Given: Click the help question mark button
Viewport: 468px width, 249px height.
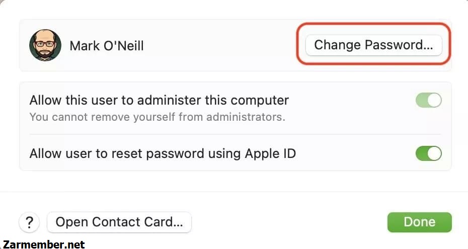Looking at the screenshot, I should pos(29,222).
